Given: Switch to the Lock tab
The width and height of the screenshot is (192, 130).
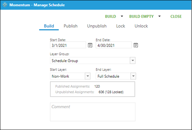Looking at the screenshot, I should tap(121, 26).
